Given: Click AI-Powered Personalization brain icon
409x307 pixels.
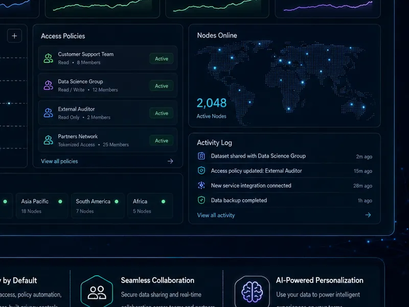Looking at the screenshot, I should [252, 292].
